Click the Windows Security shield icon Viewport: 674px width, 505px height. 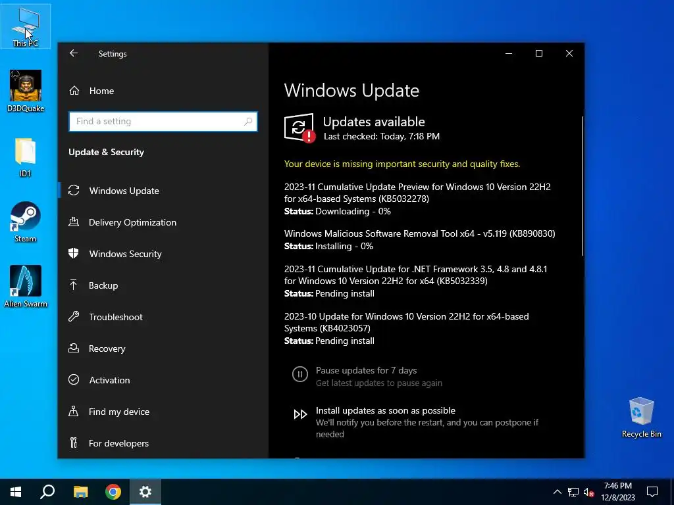tap(74, 253)
